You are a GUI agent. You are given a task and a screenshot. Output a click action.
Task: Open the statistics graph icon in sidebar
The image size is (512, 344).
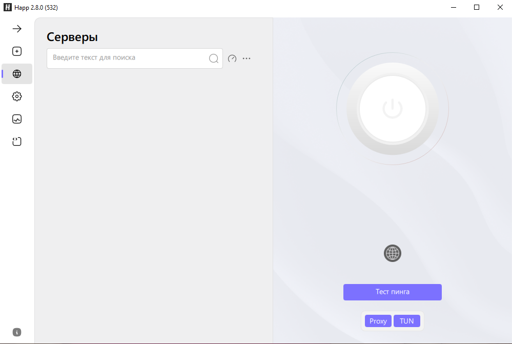[17, 119]
